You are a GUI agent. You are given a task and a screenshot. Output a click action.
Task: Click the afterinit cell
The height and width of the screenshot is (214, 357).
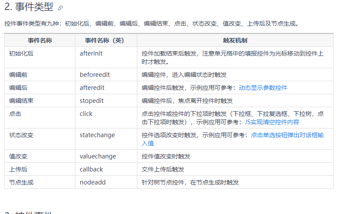coord(106,57)
